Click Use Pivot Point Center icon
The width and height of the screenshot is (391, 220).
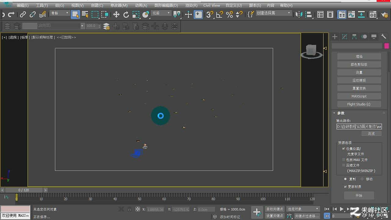177,14
